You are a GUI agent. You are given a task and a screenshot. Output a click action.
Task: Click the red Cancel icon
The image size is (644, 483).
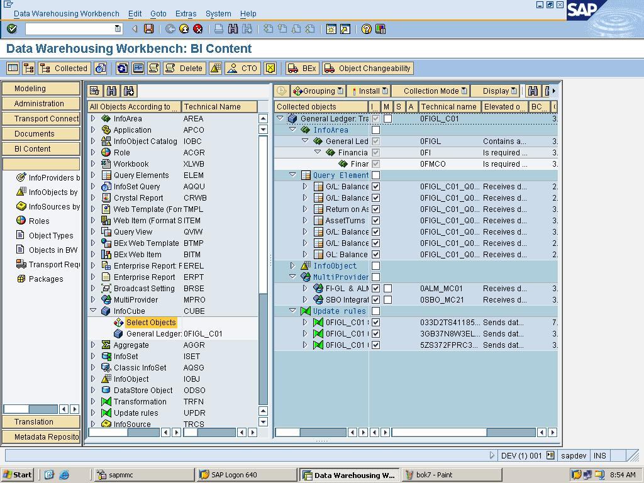pos(198,29)
